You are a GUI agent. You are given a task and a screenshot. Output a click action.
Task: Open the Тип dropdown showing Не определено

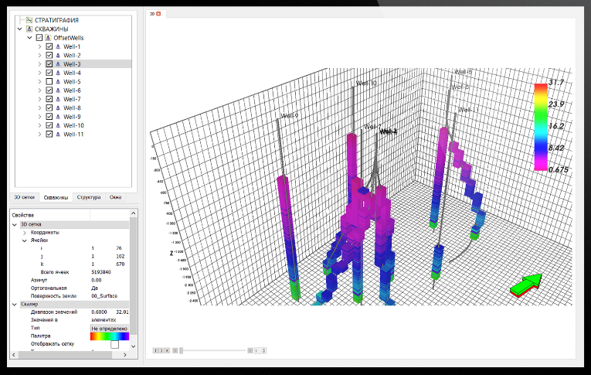[x=109, y=328]
